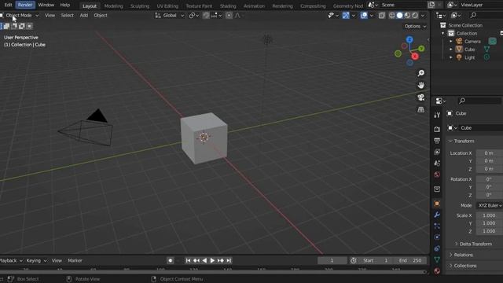
Task: Switch to solid viewport shading
Action: pos(400,15)
